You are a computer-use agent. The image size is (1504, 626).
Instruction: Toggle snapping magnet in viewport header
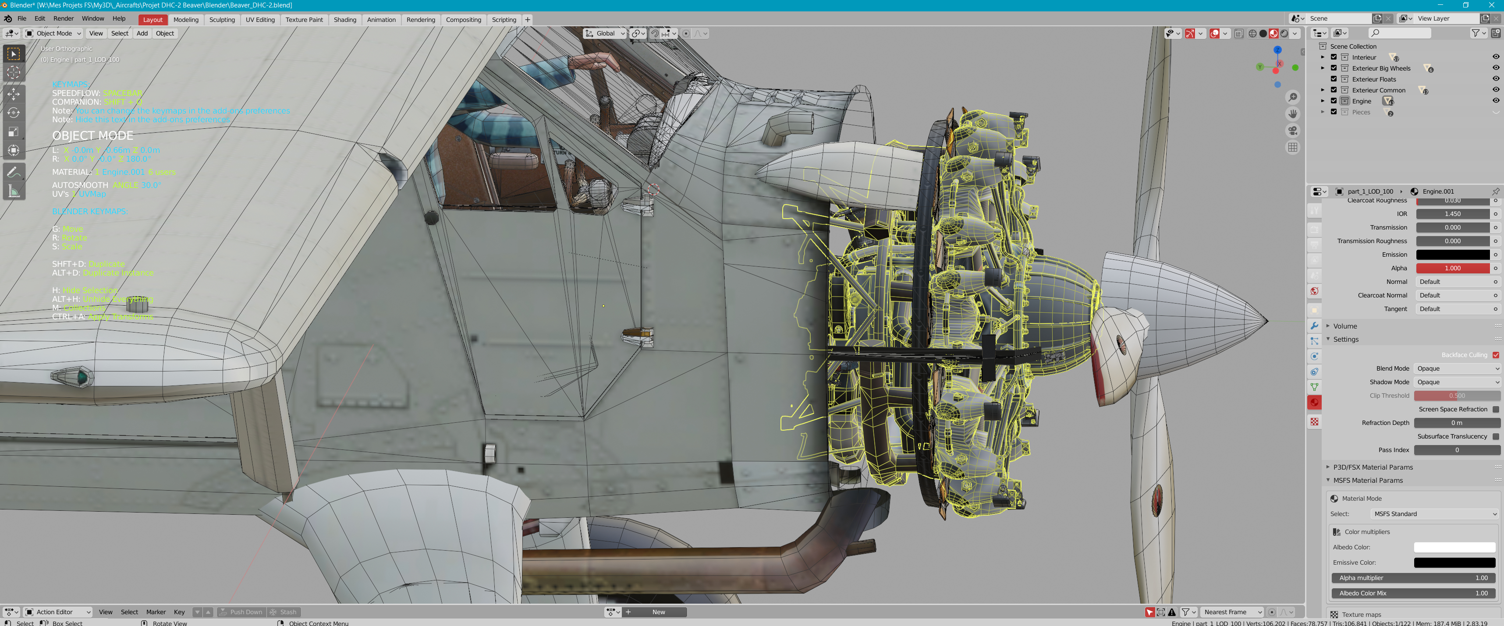655,33
